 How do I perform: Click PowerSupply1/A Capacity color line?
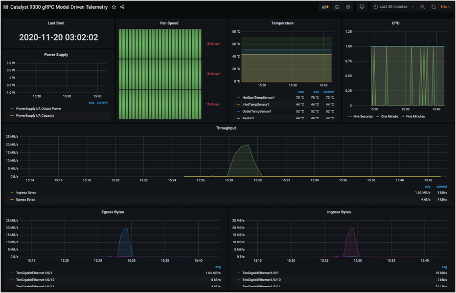click(12, 116)
